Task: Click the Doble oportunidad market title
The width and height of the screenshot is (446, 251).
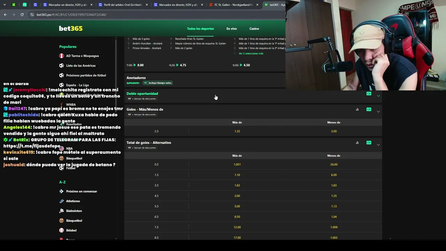Action: 142,94
